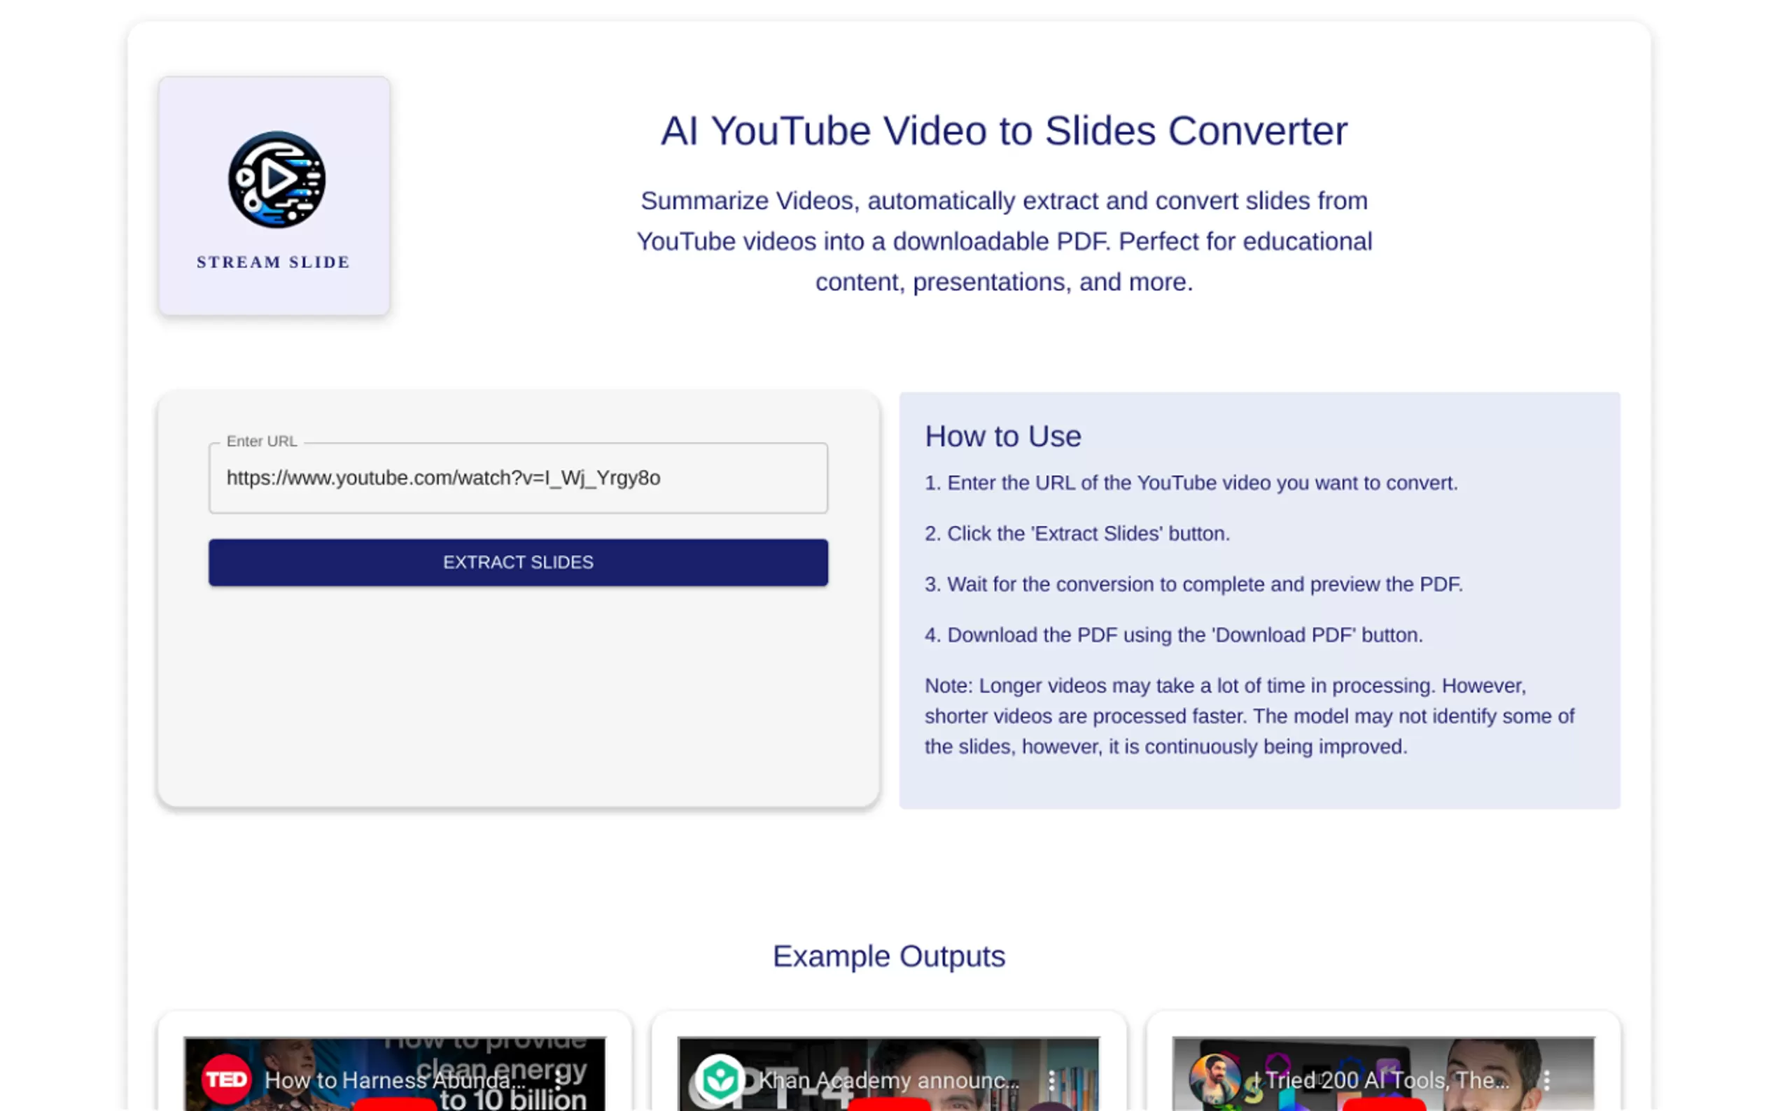Screen dimensions: 1778x1111
Task: Click the 'Note: Longer videos may take' paragraph
Action: pyautogui.click(x=1249, y=716)
